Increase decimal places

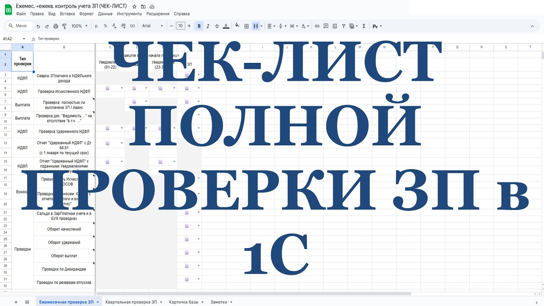click(123, 26)
